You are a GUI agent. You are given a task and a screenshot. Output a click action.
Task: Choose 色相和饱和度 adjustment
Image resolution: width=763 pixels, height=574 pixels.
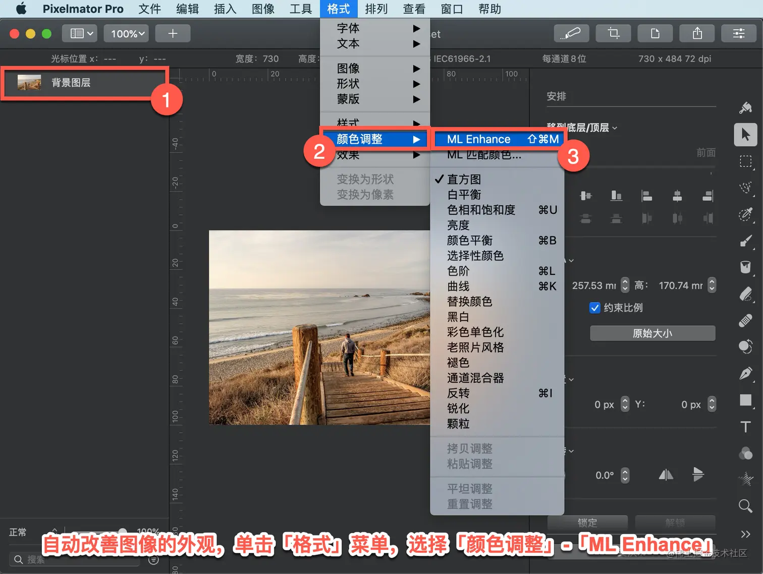coord(497,210)
